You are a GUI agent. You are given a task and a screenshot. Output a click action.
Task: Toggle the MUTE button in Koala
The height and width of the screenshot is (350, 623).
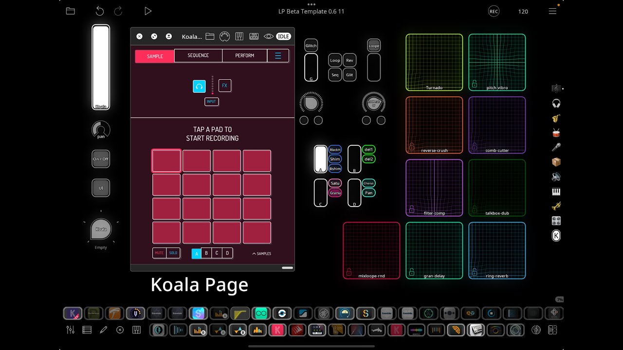tap(159, 253)
